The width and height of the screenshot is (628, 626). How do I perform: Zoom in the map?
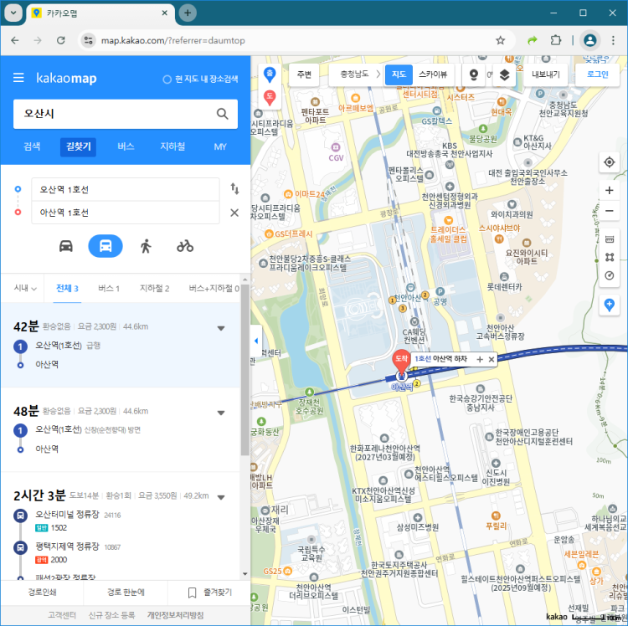pyautogui.click(x=610, y=190)
